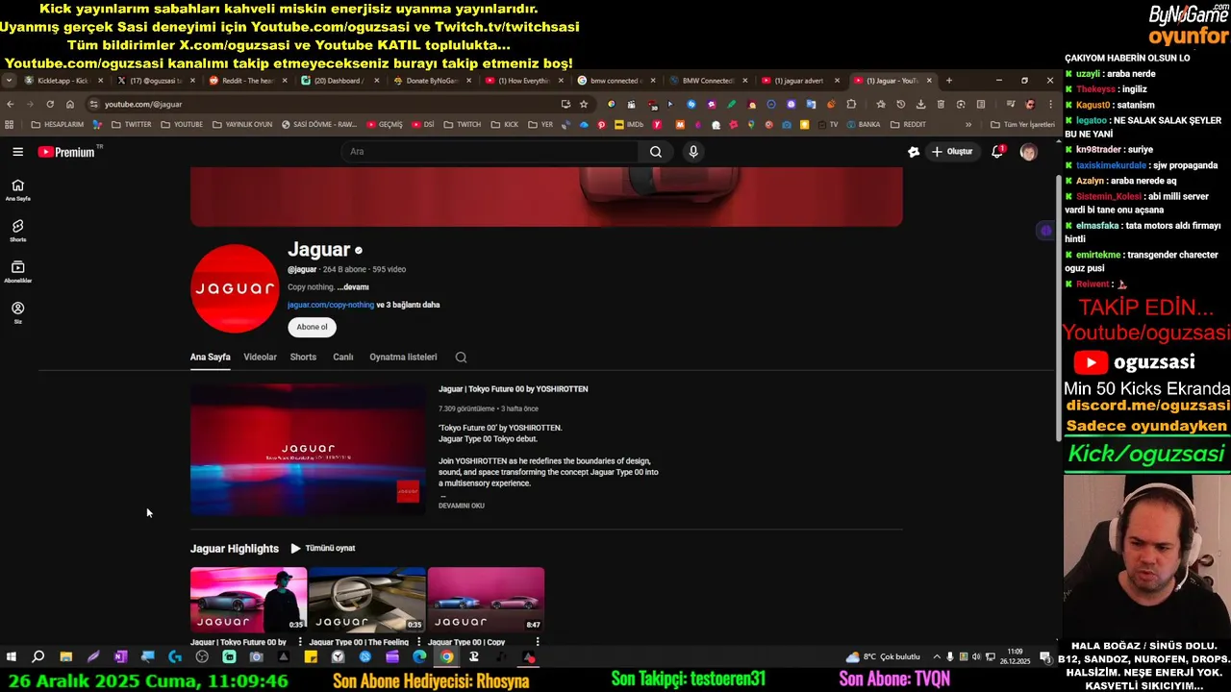
Task: Switch to the Videolar tab
Action: click(x=260, y=358)
